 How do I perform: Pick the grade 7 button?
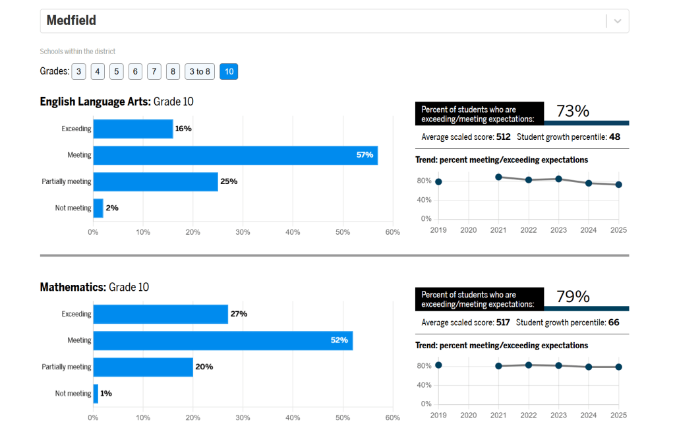154,71
